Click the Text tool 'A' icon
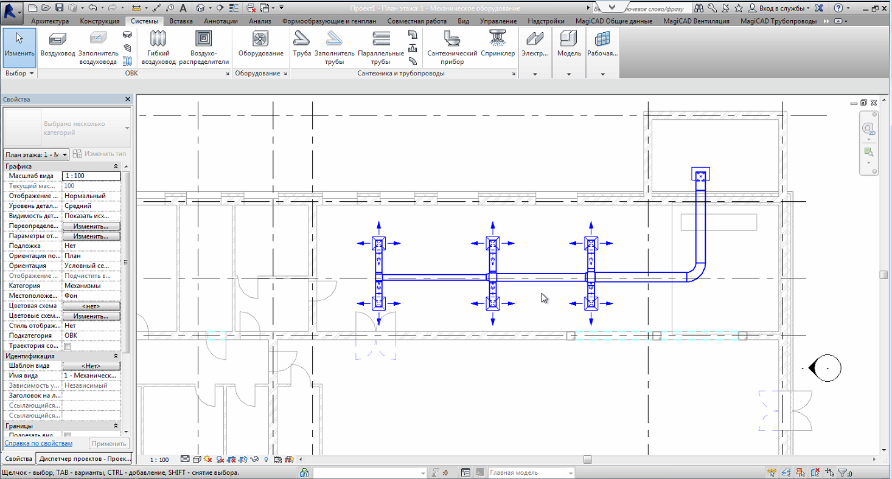892x479 pixels. (183, 8)
